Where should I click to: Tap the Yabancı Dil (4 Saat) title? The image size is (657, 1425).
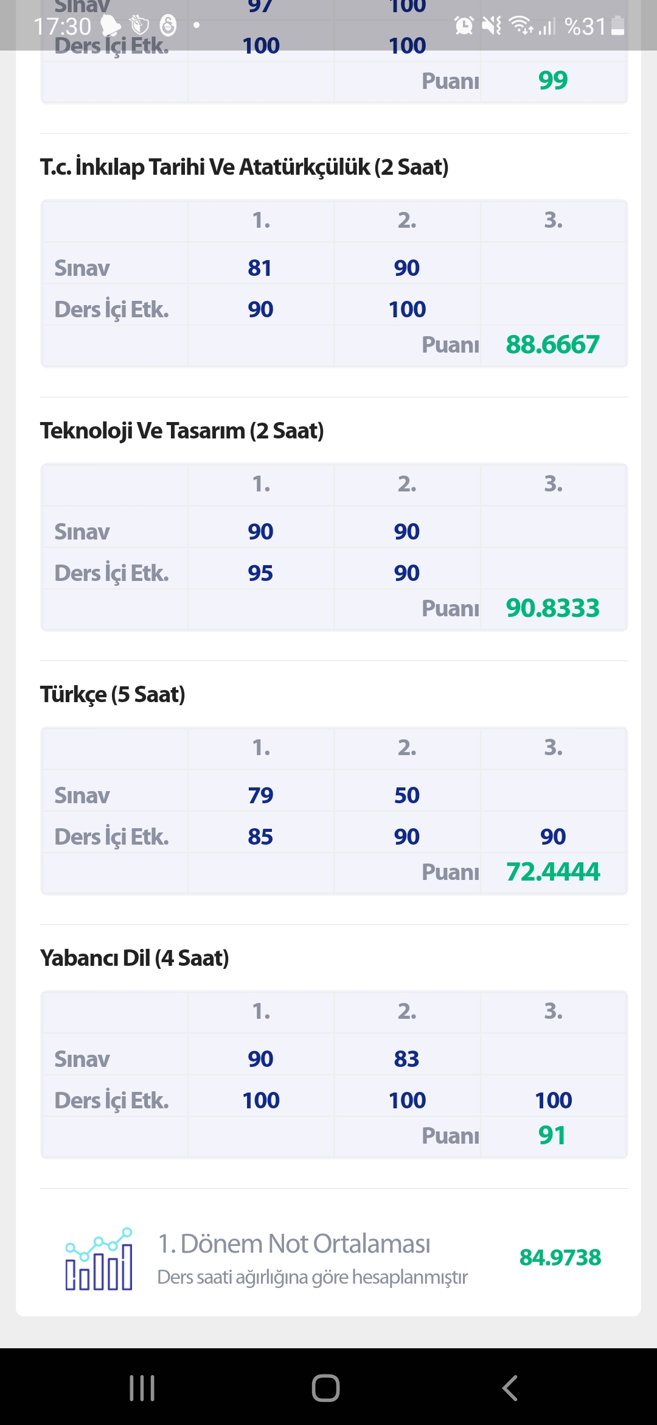coord(134,958)
